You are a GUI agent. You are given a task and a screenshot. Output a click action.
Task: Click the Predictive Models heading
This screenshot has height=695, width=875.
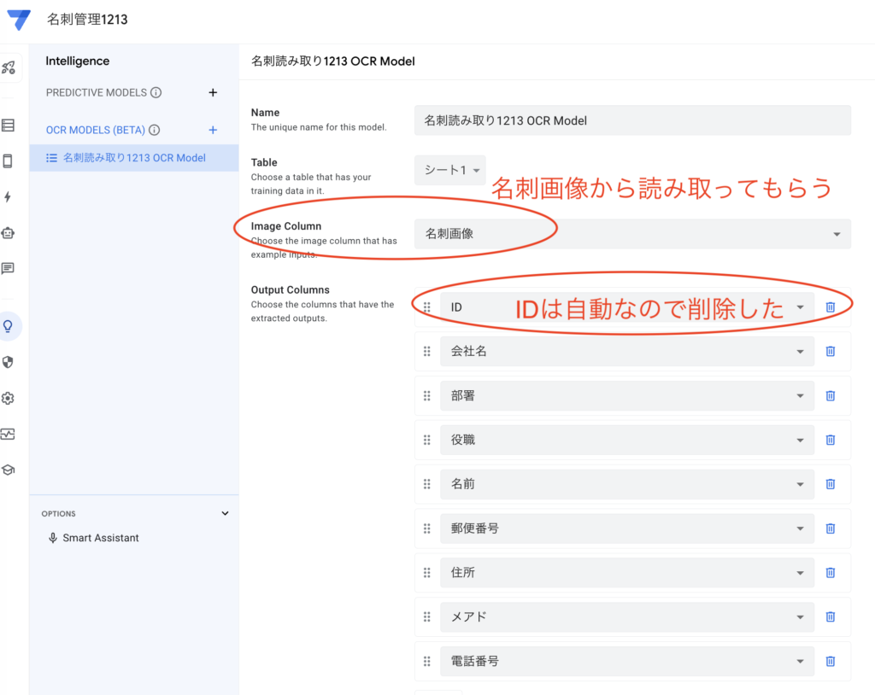tap(96, 92)
